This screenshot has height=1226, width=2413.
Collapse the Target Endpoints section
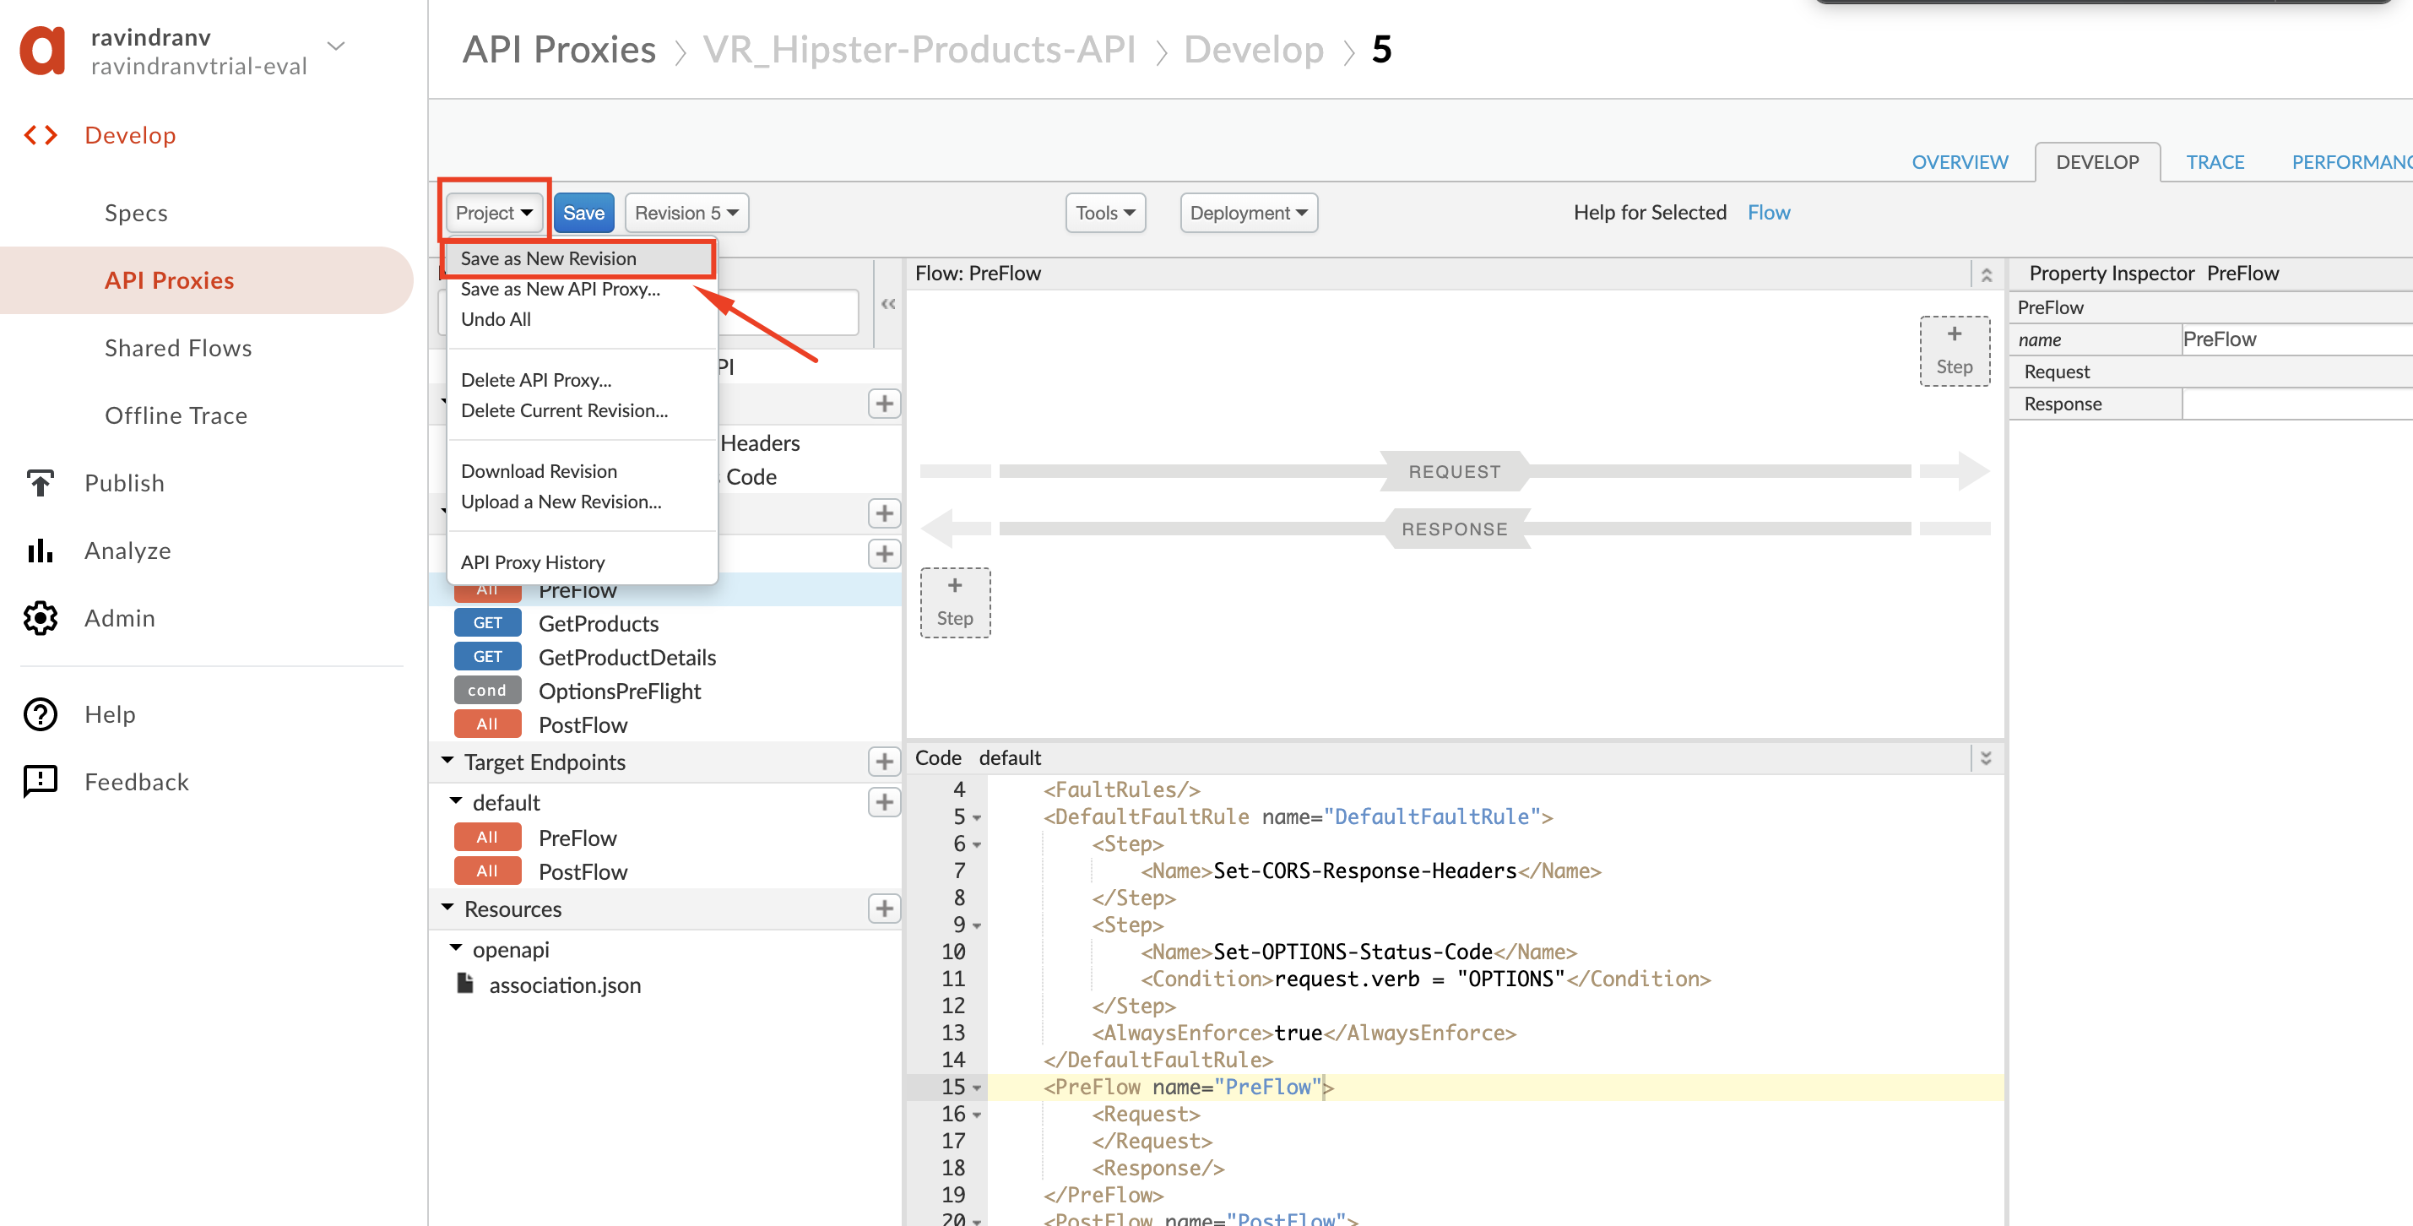pos(447,760)
